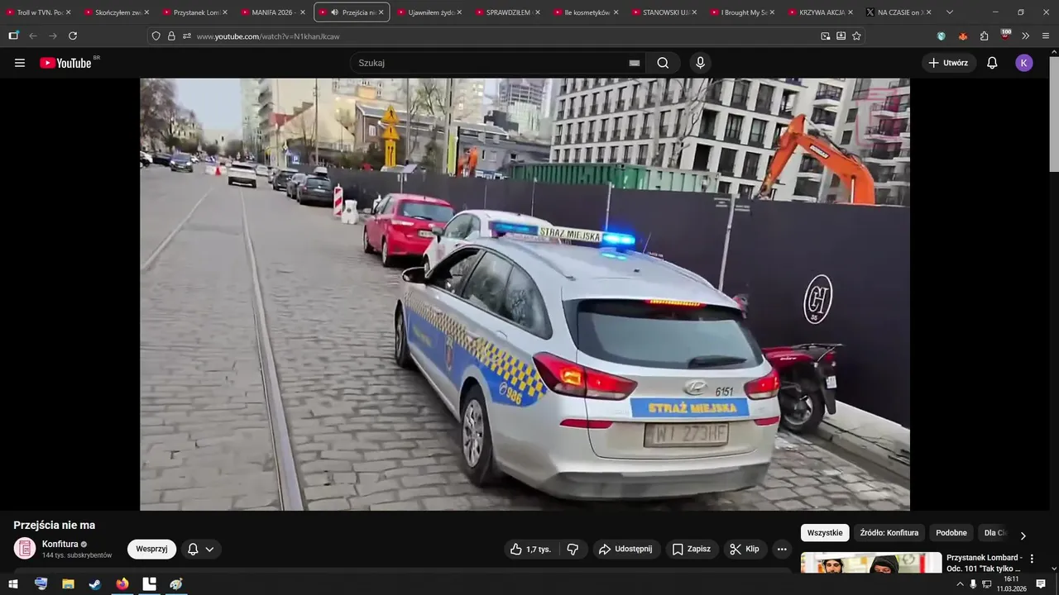Open Przystanek Lombard Odc. 101 title
The width and height of the screenshot is (1059, 595).
pos(985,563)
